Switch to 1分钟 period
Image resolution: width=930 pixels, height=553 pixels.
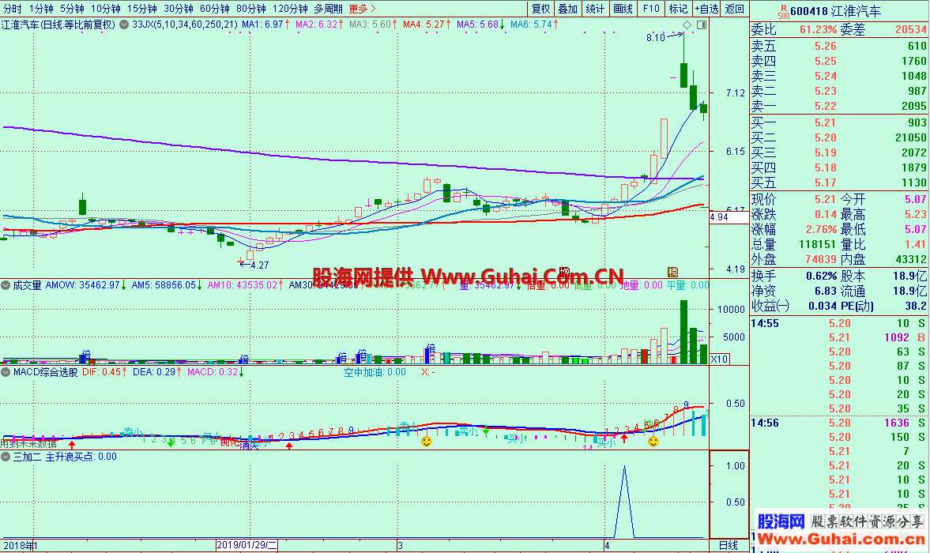pos(41,9)
